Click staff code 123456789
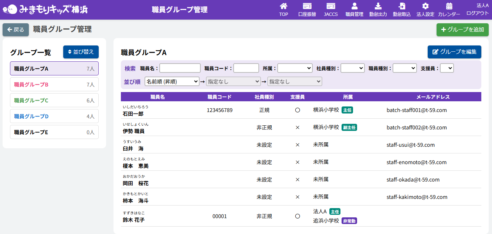The image size is (492, 234). pos(220,110)
